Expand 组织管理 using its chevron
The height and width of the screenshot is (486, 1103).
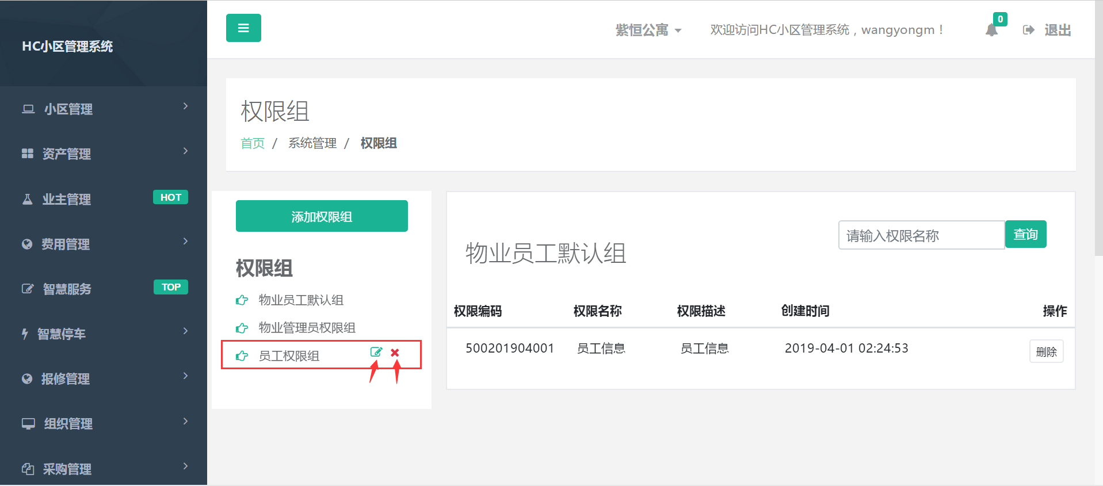185,421
